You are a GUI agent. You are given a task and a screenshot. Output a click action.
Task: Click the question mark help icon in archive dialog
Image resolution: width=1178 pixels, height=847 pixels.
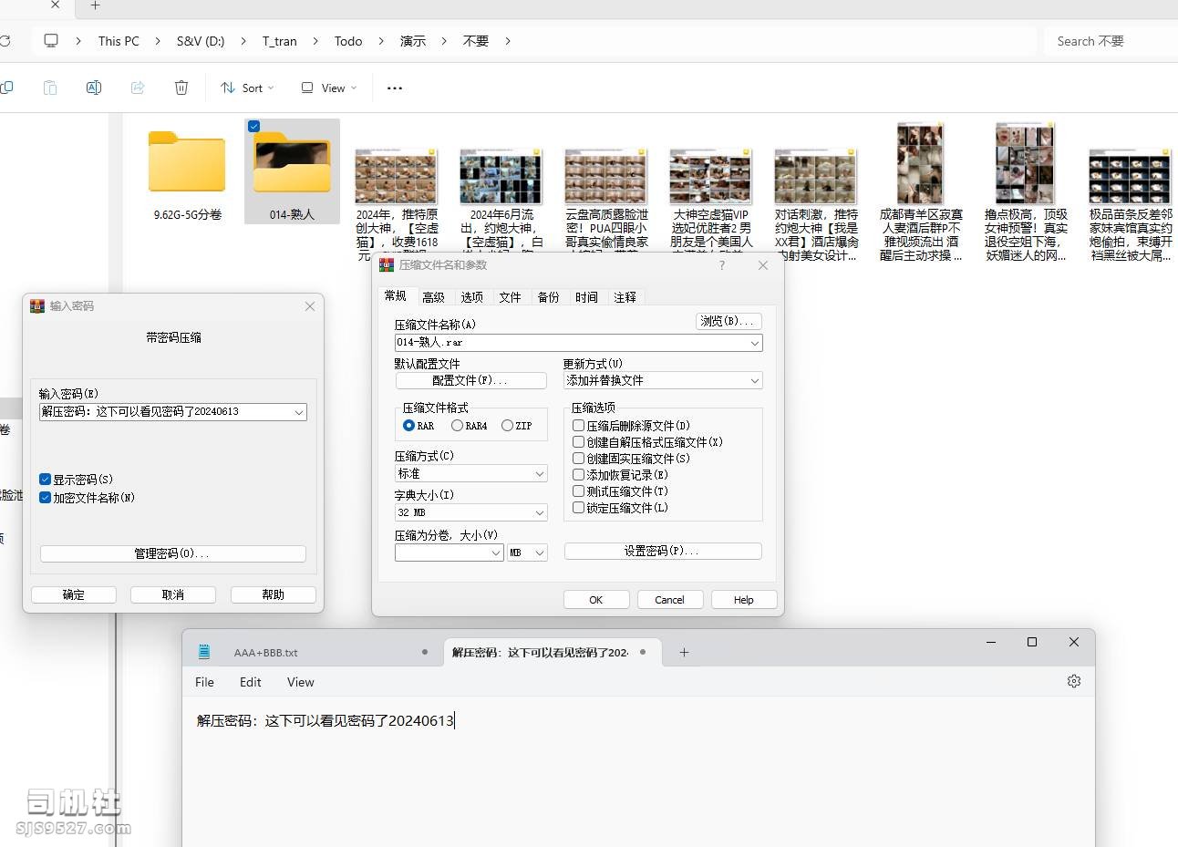pyautogui.click(x=722, y=265)
